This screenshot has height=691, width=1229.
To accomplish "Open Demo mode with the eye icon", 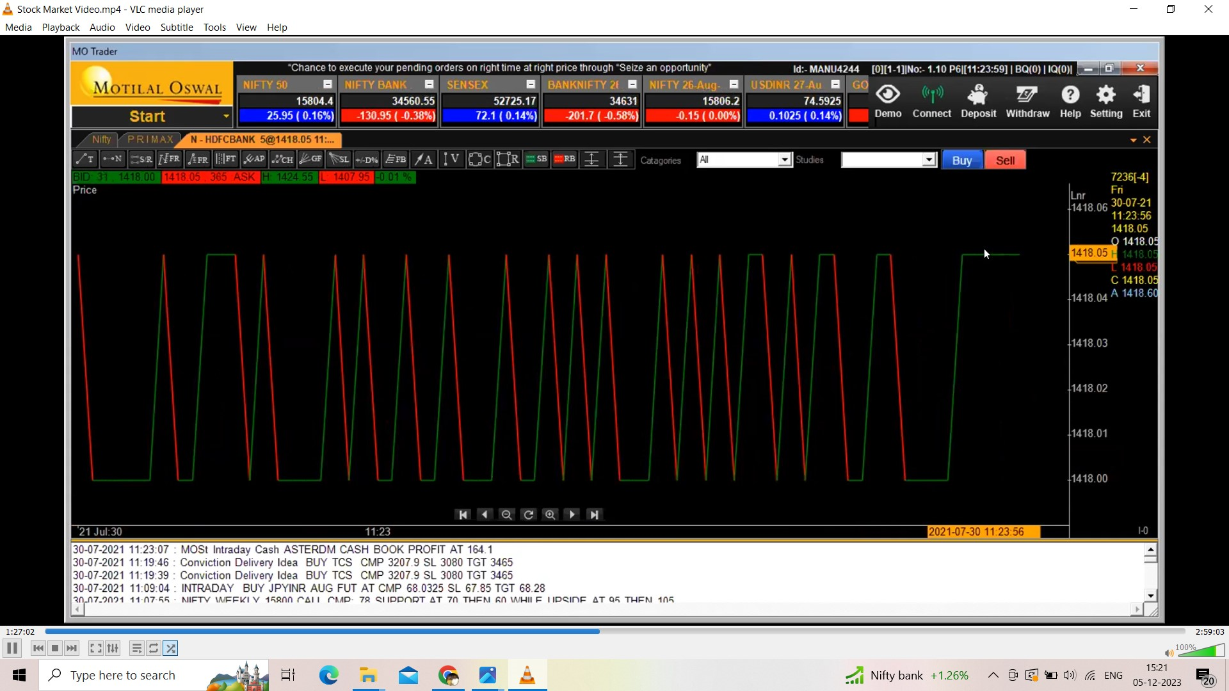I will point(888,101).
